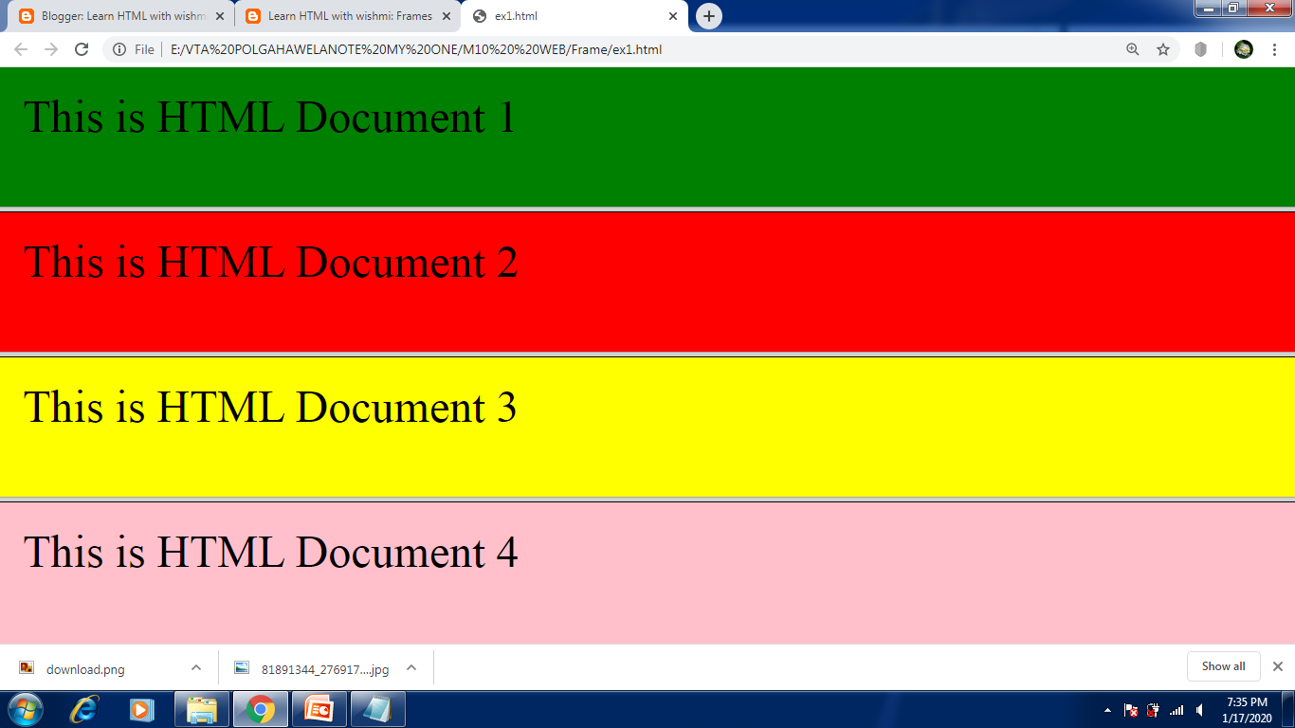
Task: Expand options for download.png
Action: [x=195, y=667]
